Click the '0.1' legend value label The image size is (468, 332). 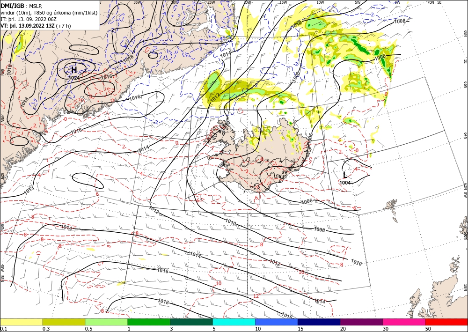pos(3,329)
